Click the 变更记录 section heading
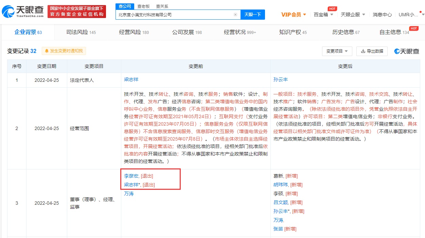 coord(22,51)
